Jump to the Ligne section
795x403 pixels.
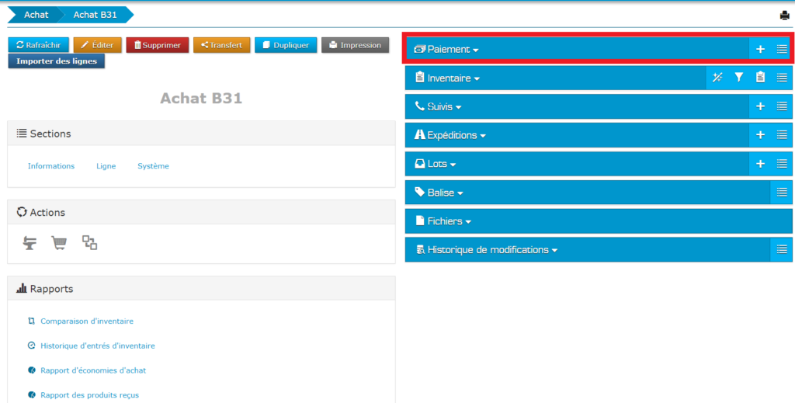(106, 166)
